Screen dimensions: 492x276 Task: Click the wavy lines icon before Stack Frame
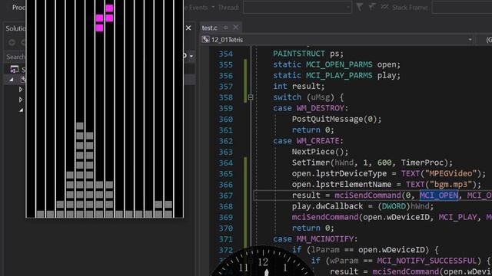point(384,7)
